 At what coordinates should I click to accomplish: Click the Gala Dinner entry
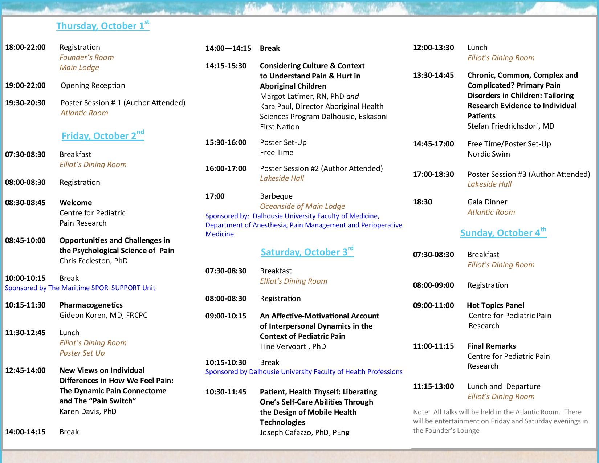(488, 202)
